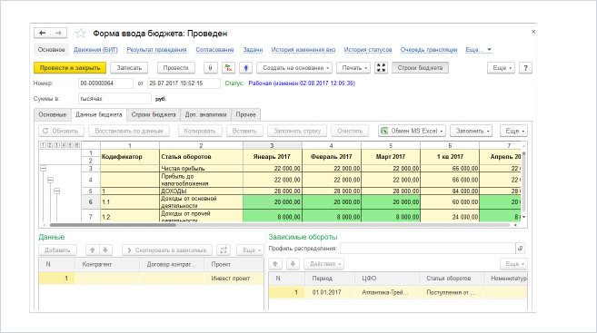Open help with the question mark button
Screen dimensions: 597x333
pyautogui.click(x=525, y=68)
